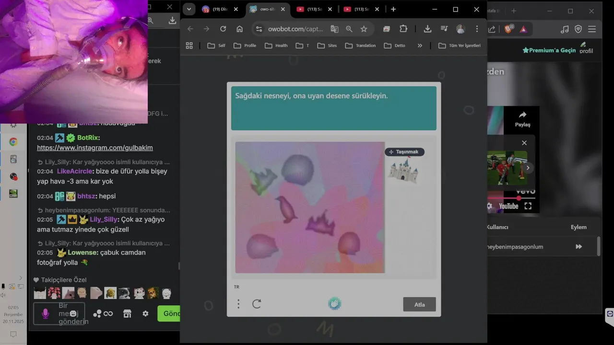Click the penguin shape in captcha image

(x=287, y=209)
